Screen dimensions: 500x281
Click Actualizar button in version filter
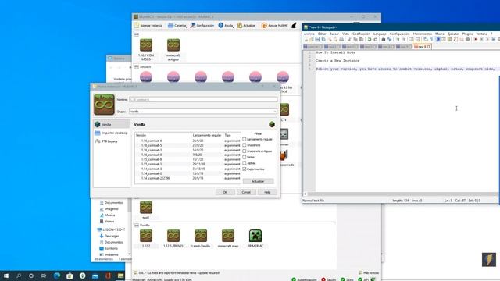point(258,181)
